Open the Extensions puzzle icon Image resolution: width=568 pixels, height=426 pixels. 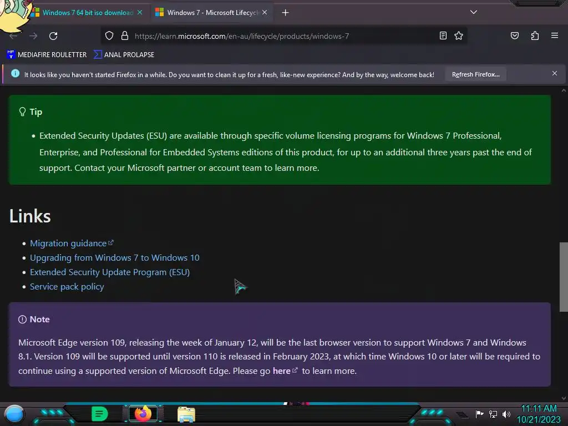[x=535, y=35]
